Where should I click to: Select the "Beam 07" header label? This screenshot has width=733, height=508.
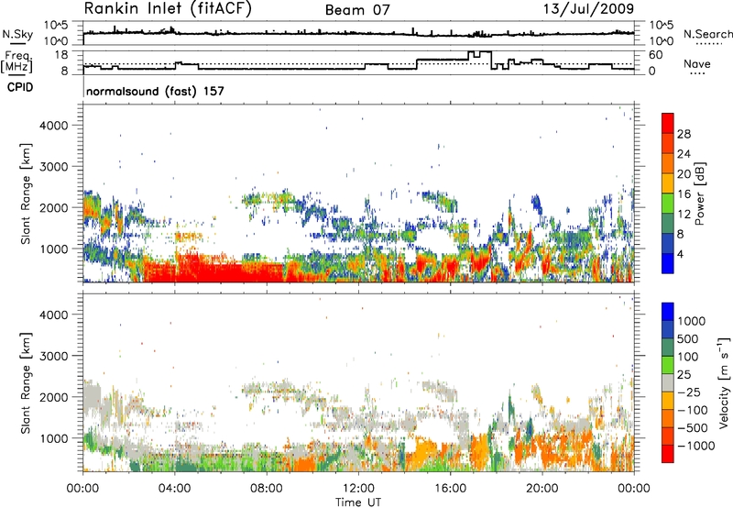[x=357, y=10]
